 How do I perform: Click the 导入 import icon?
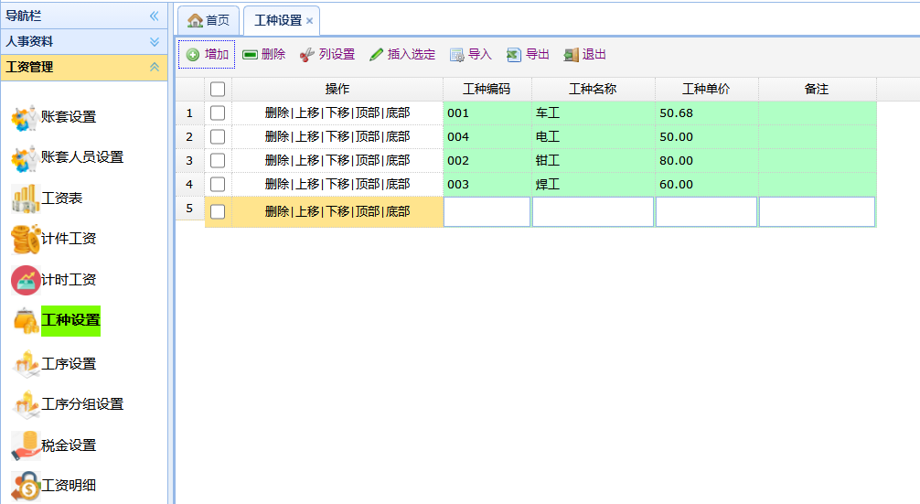[457, 55]
